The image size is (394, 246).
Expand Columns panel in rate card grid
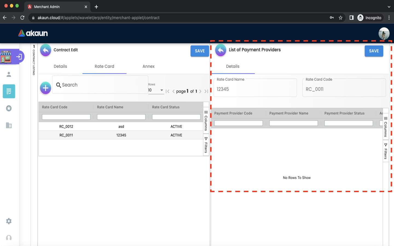[206, 120]
